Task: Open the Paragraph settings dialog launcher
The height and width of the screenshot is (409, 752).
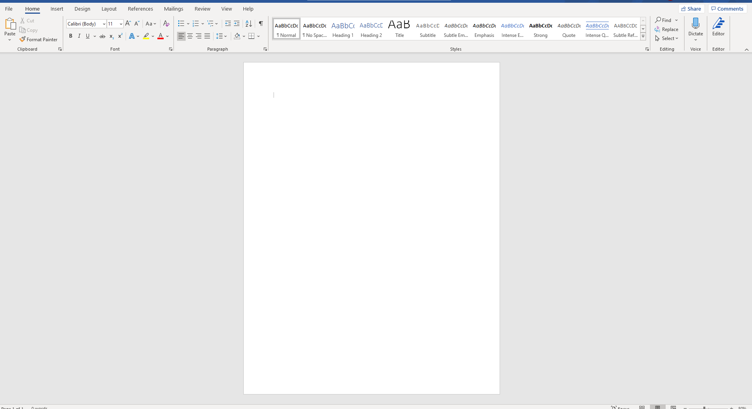Action: pos(265,49)
